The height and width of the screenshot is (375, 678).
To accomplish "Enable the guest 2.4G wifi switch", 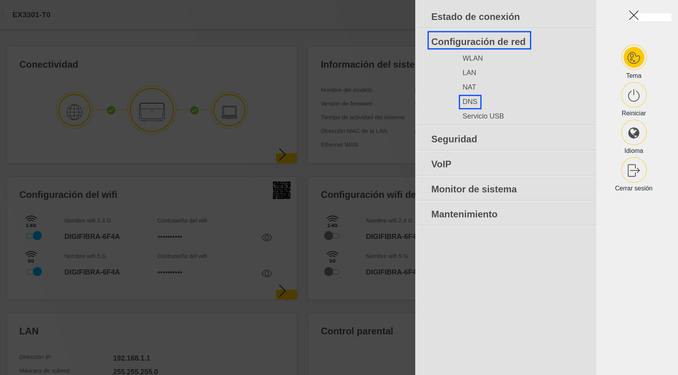I will [332, 236].
